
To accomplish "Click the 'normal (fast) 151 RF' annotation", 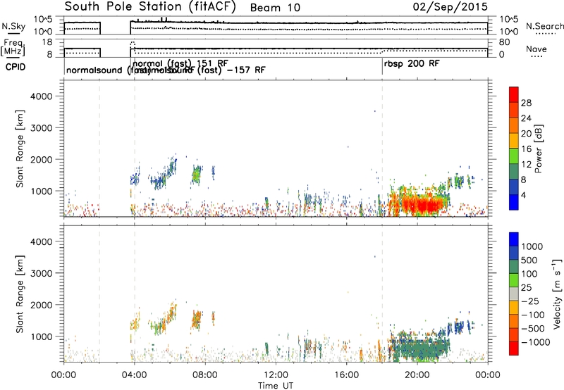I will (x=180, y=63).
